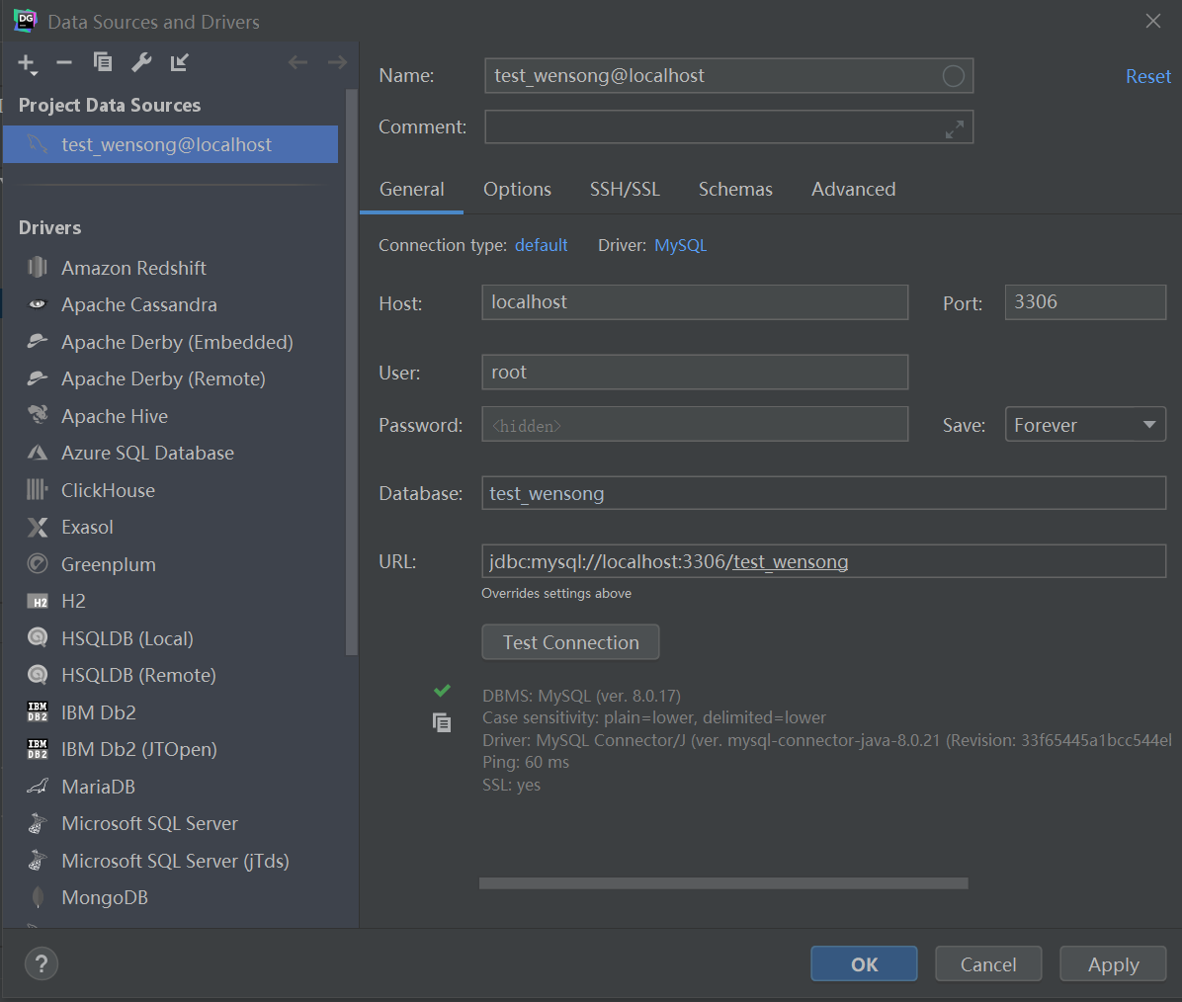Select Azure SQL Database driver
This screenshot has width=1182, height=1002.
tap(170, 454)
